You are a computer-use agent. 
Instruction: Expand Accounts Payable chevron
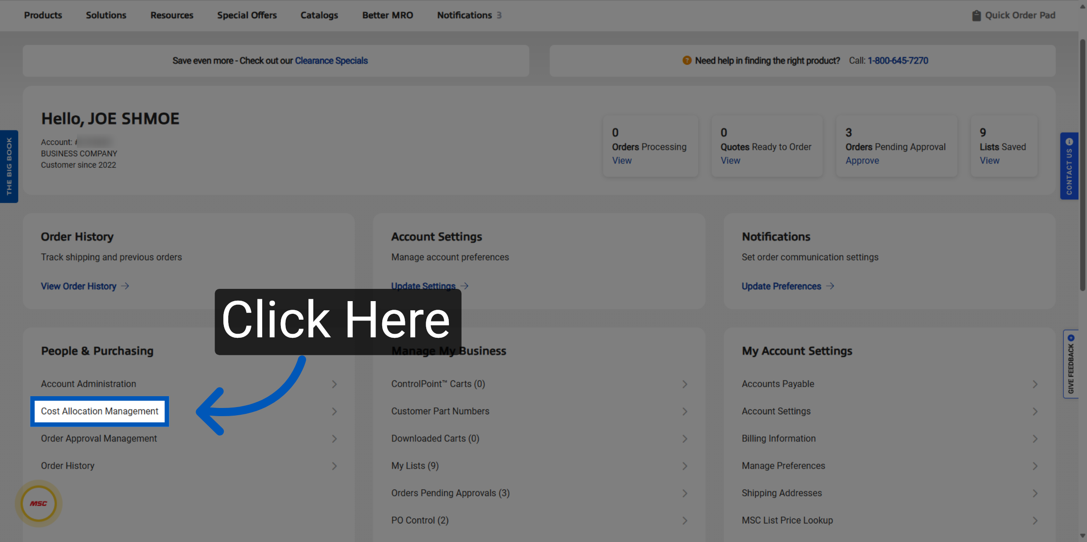coord(1035,384)
